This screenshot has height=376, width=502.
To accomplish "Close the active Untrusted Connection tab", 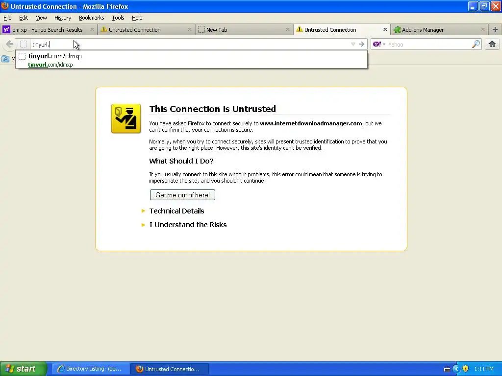I will pos(385,29).
